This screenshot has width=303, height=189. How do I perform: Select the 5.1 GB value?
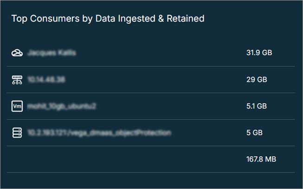[256, 106]
